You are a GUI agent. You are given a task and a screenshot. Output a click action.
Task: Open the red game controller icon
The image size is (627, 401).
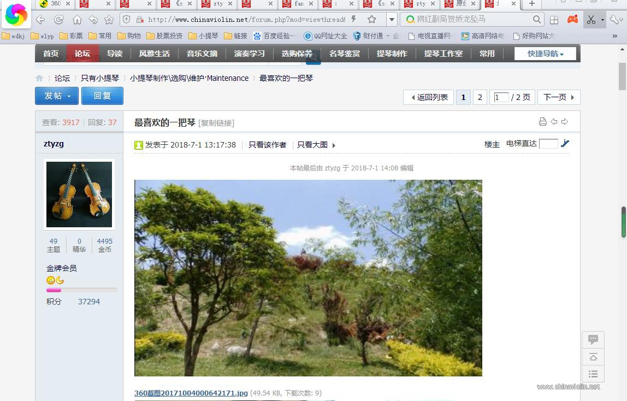coord(572,19)
